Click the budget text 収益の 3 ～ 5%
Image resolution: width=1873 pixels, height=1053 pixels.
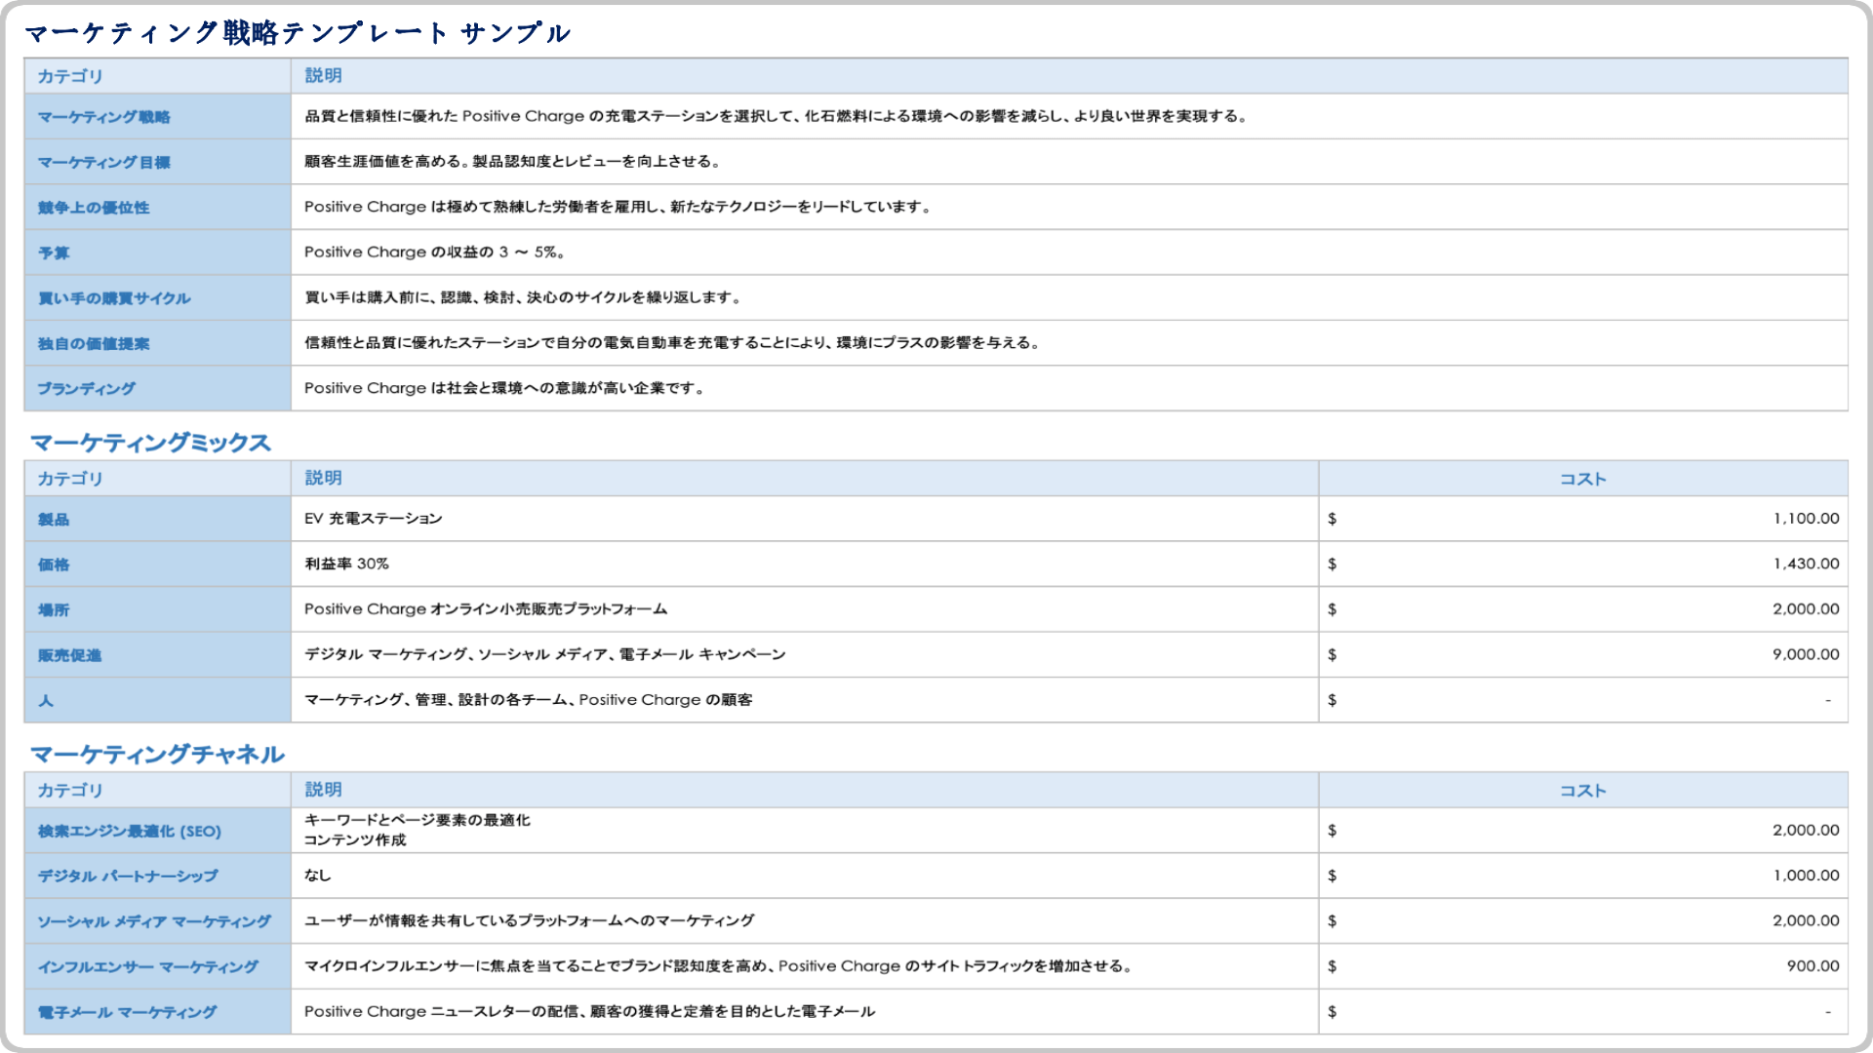[x=435, y=253]
